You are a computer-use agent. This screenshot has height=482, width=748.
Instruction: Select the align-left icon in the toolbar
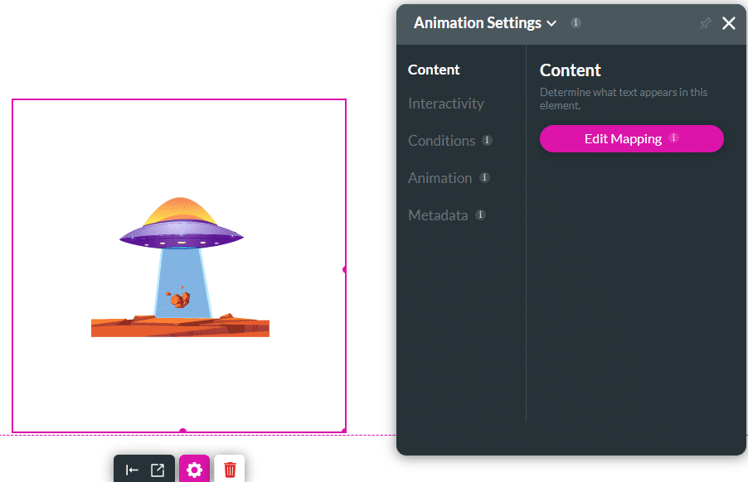132,469
